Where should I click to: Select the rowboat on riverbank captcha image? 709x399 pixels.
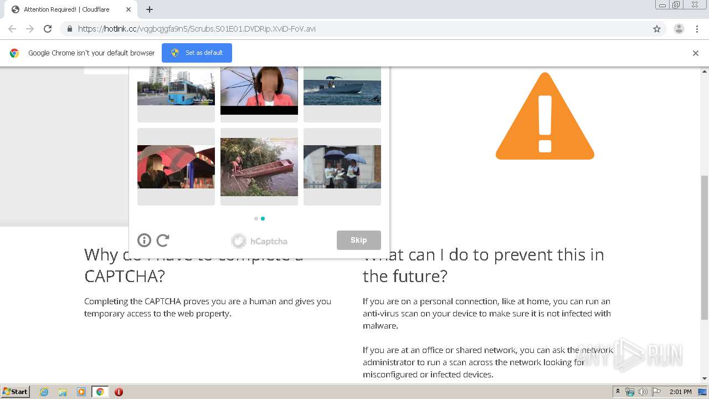(x=259, y=167)
